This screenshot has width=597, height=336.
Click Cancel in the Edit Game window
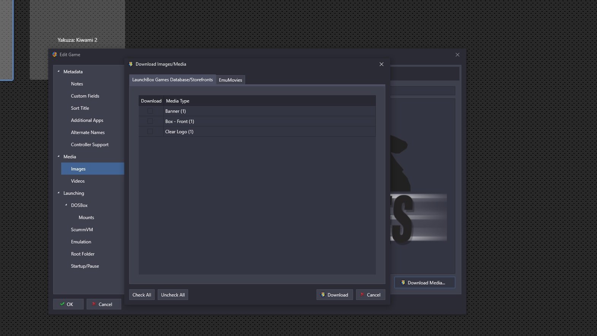tap(104, 304)
